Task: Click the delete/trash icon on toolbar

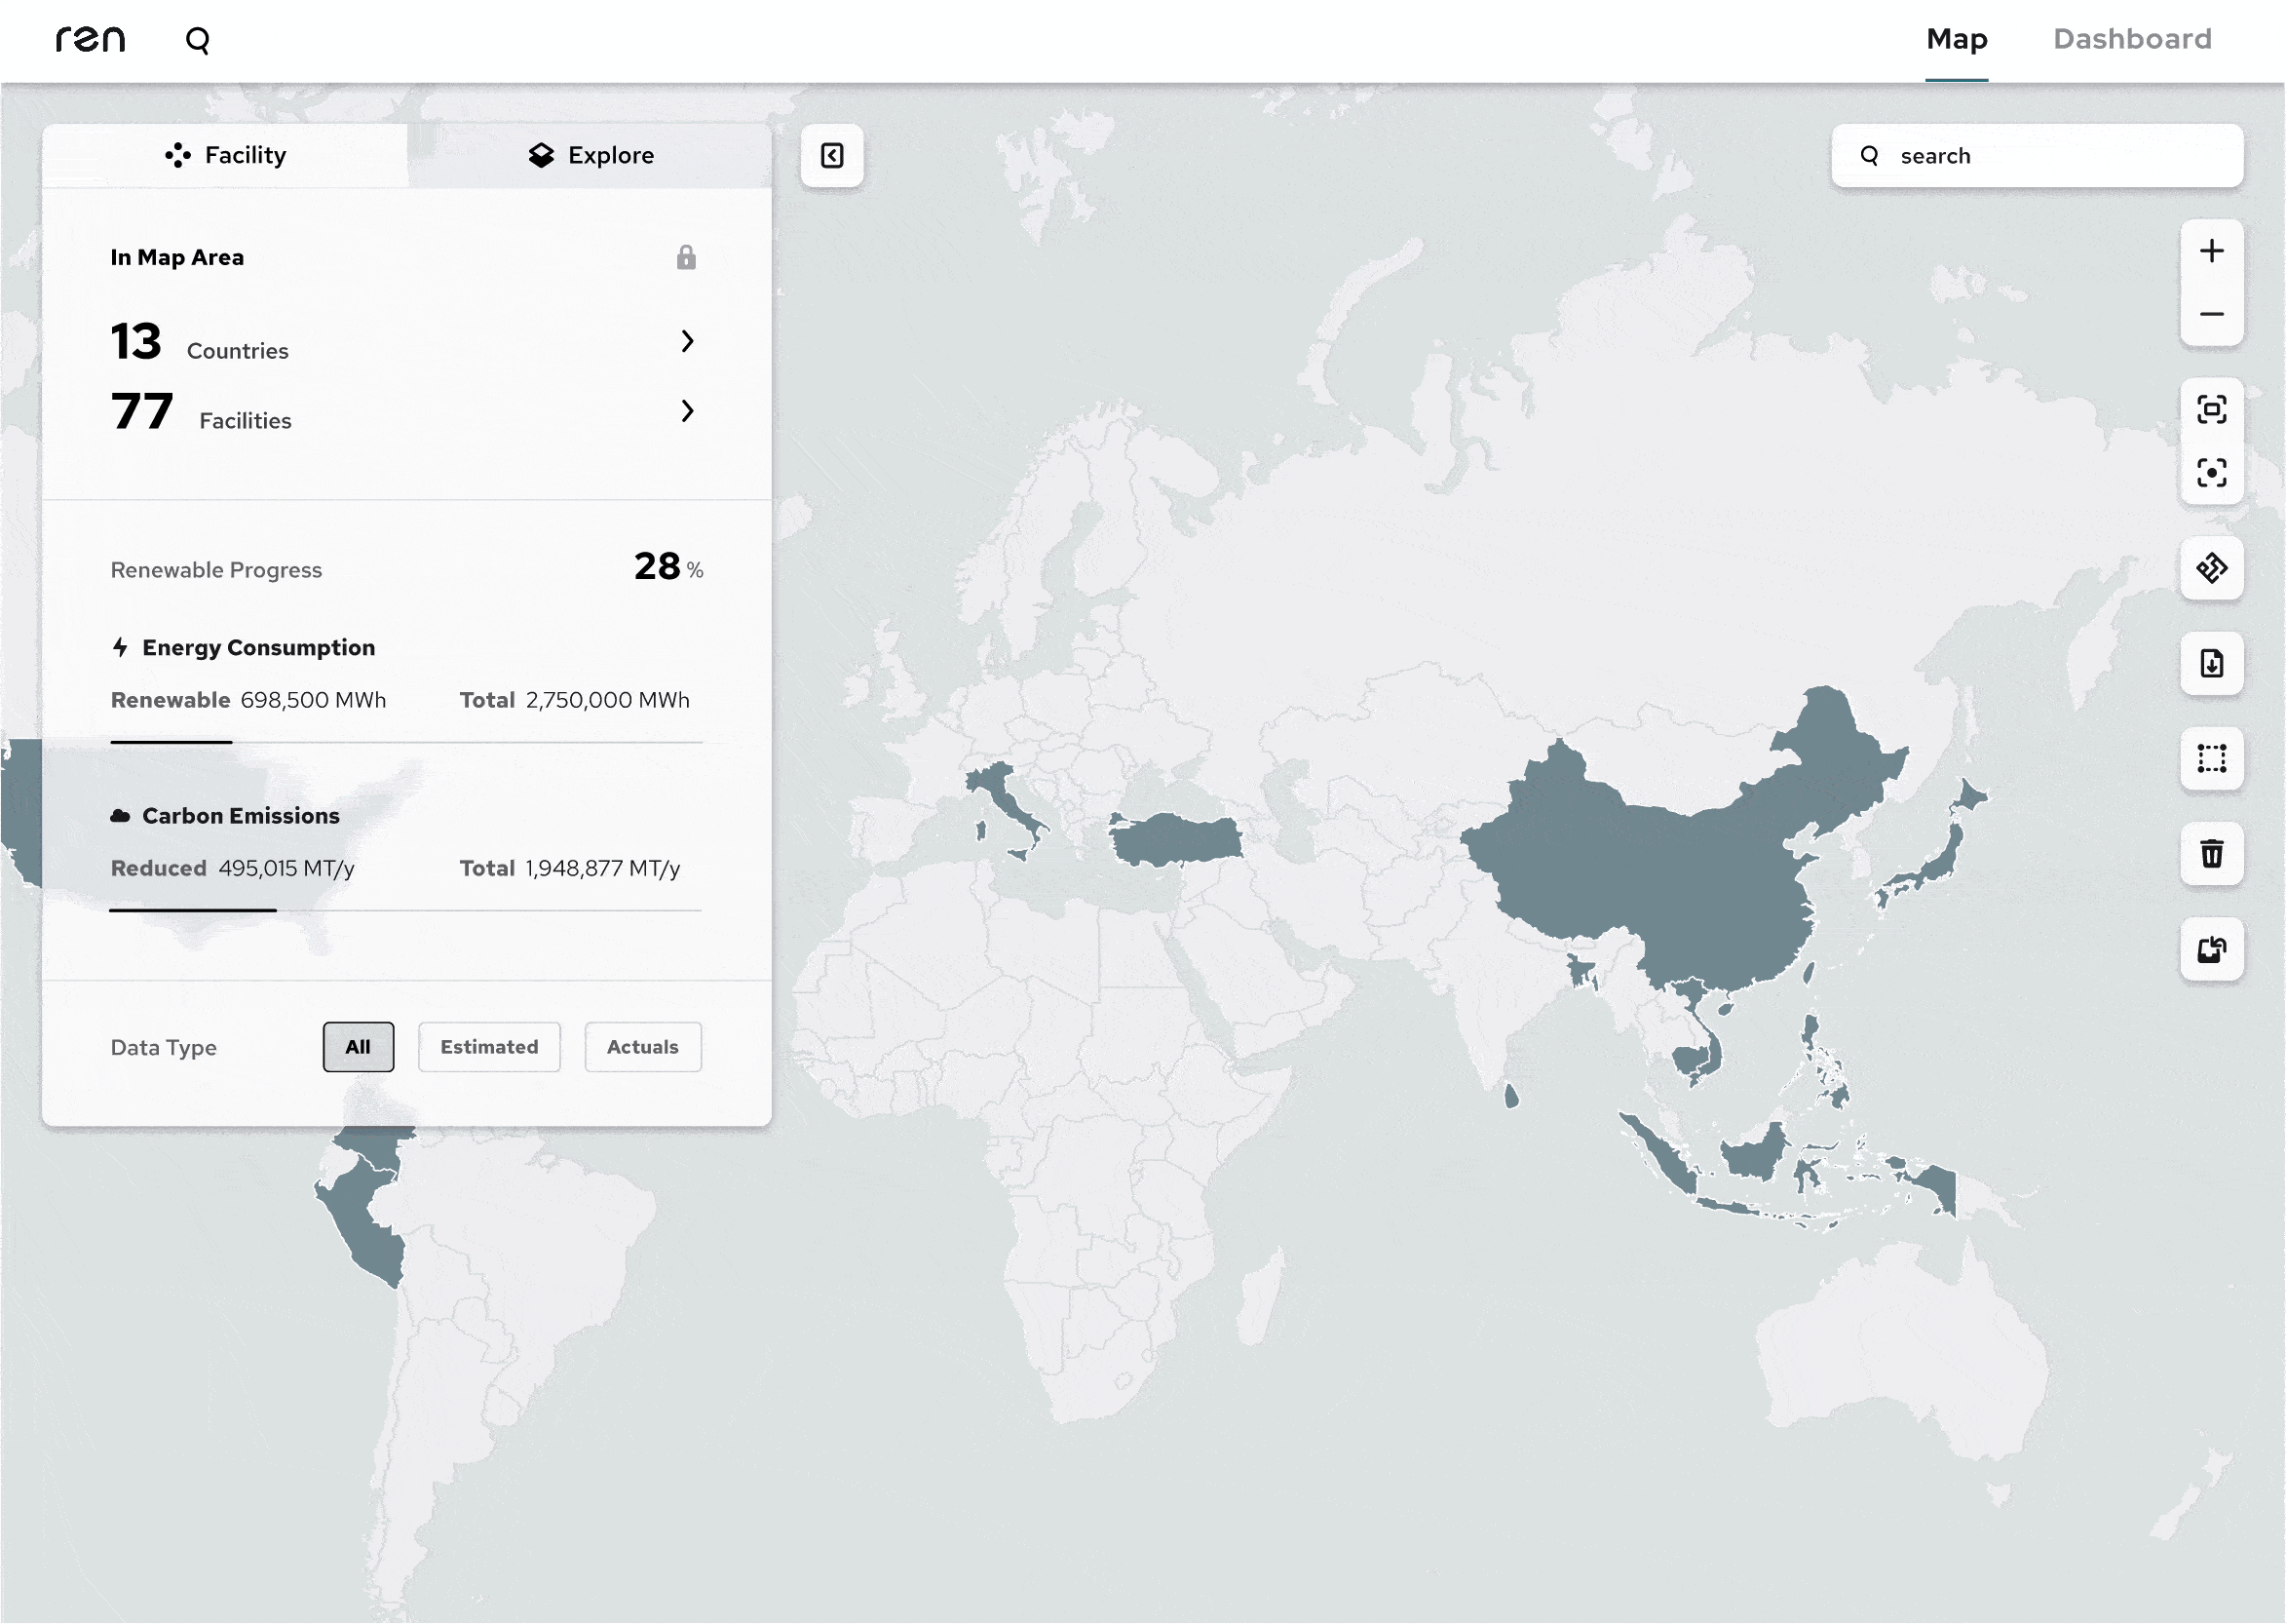Action: 2212,852
